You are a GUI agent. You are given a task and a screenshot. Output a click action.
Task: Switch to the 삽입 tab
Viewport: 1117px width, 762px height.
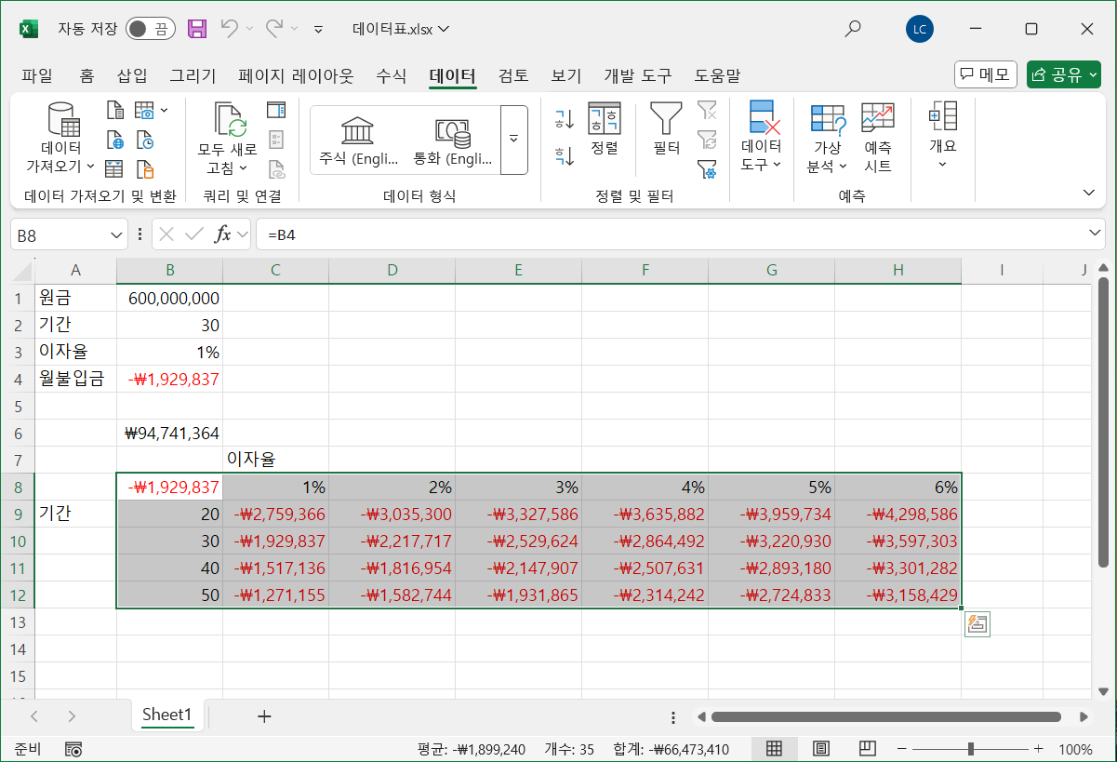[x=132, y=76]
